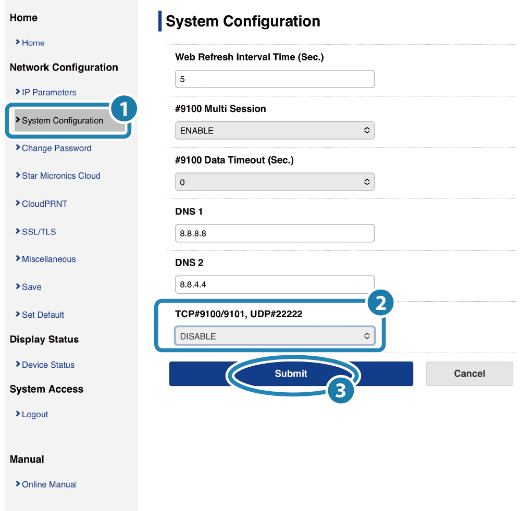This screenshot has width=521, height=511.
Task: Click the Manual section heading
Action: click(x=27, y=459)
